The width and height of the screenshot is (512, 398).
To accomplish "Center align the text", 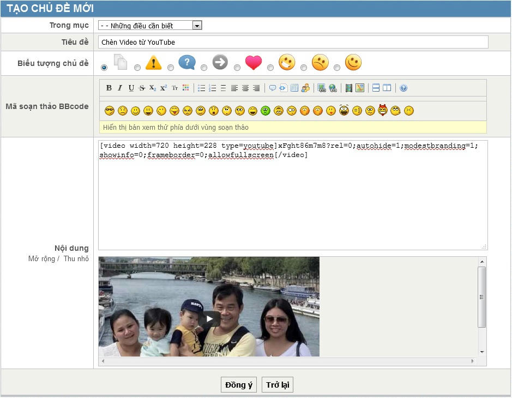I will pos(245,88).
